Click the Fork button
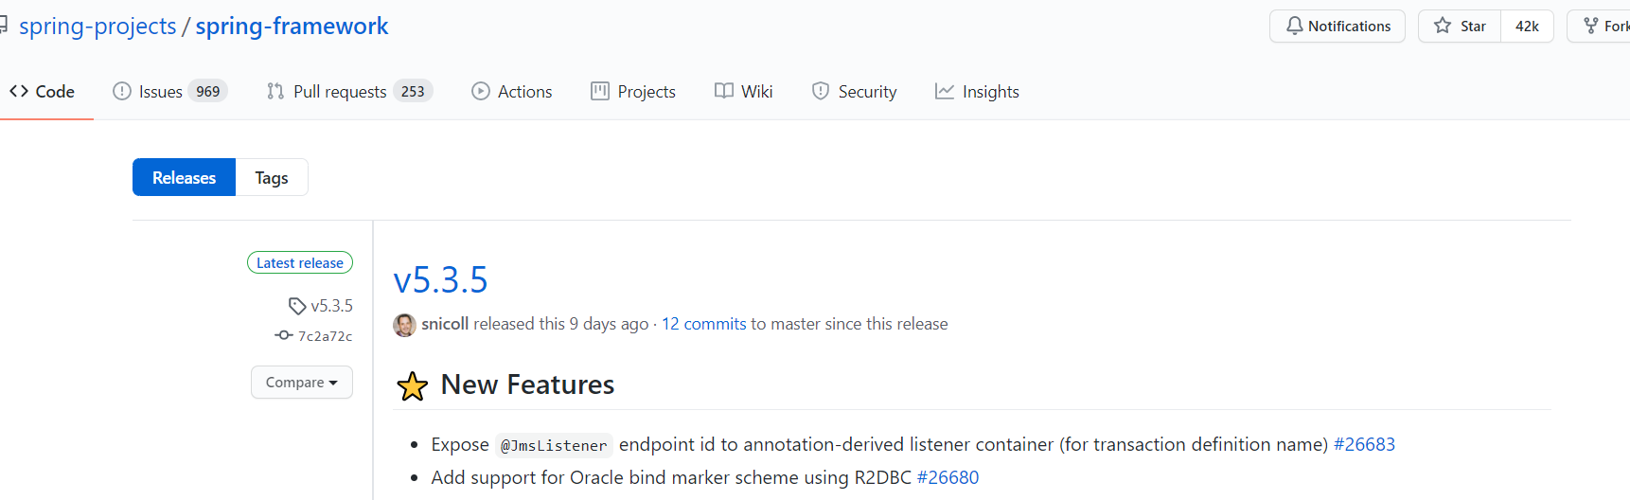The width and height of the screenshot is (1630, 500). coord(1602,27)
